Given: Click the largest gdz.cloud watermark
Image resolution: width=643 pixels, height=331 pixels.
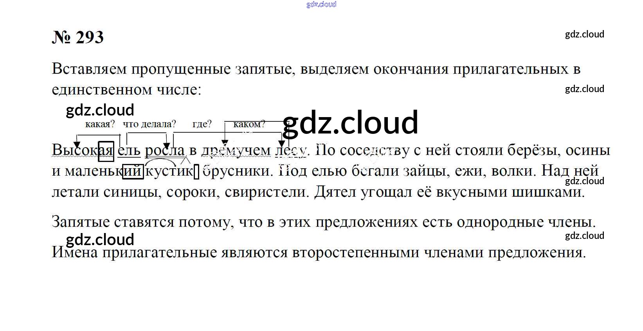Looking at the screenshot, I should click(x=350, y=122).
